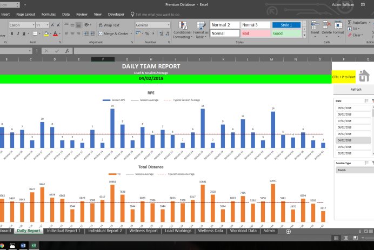Open the Page Layout ribbon tab
Image resolution: width=374 pixels, height=250 pixels.
(25, 14)
